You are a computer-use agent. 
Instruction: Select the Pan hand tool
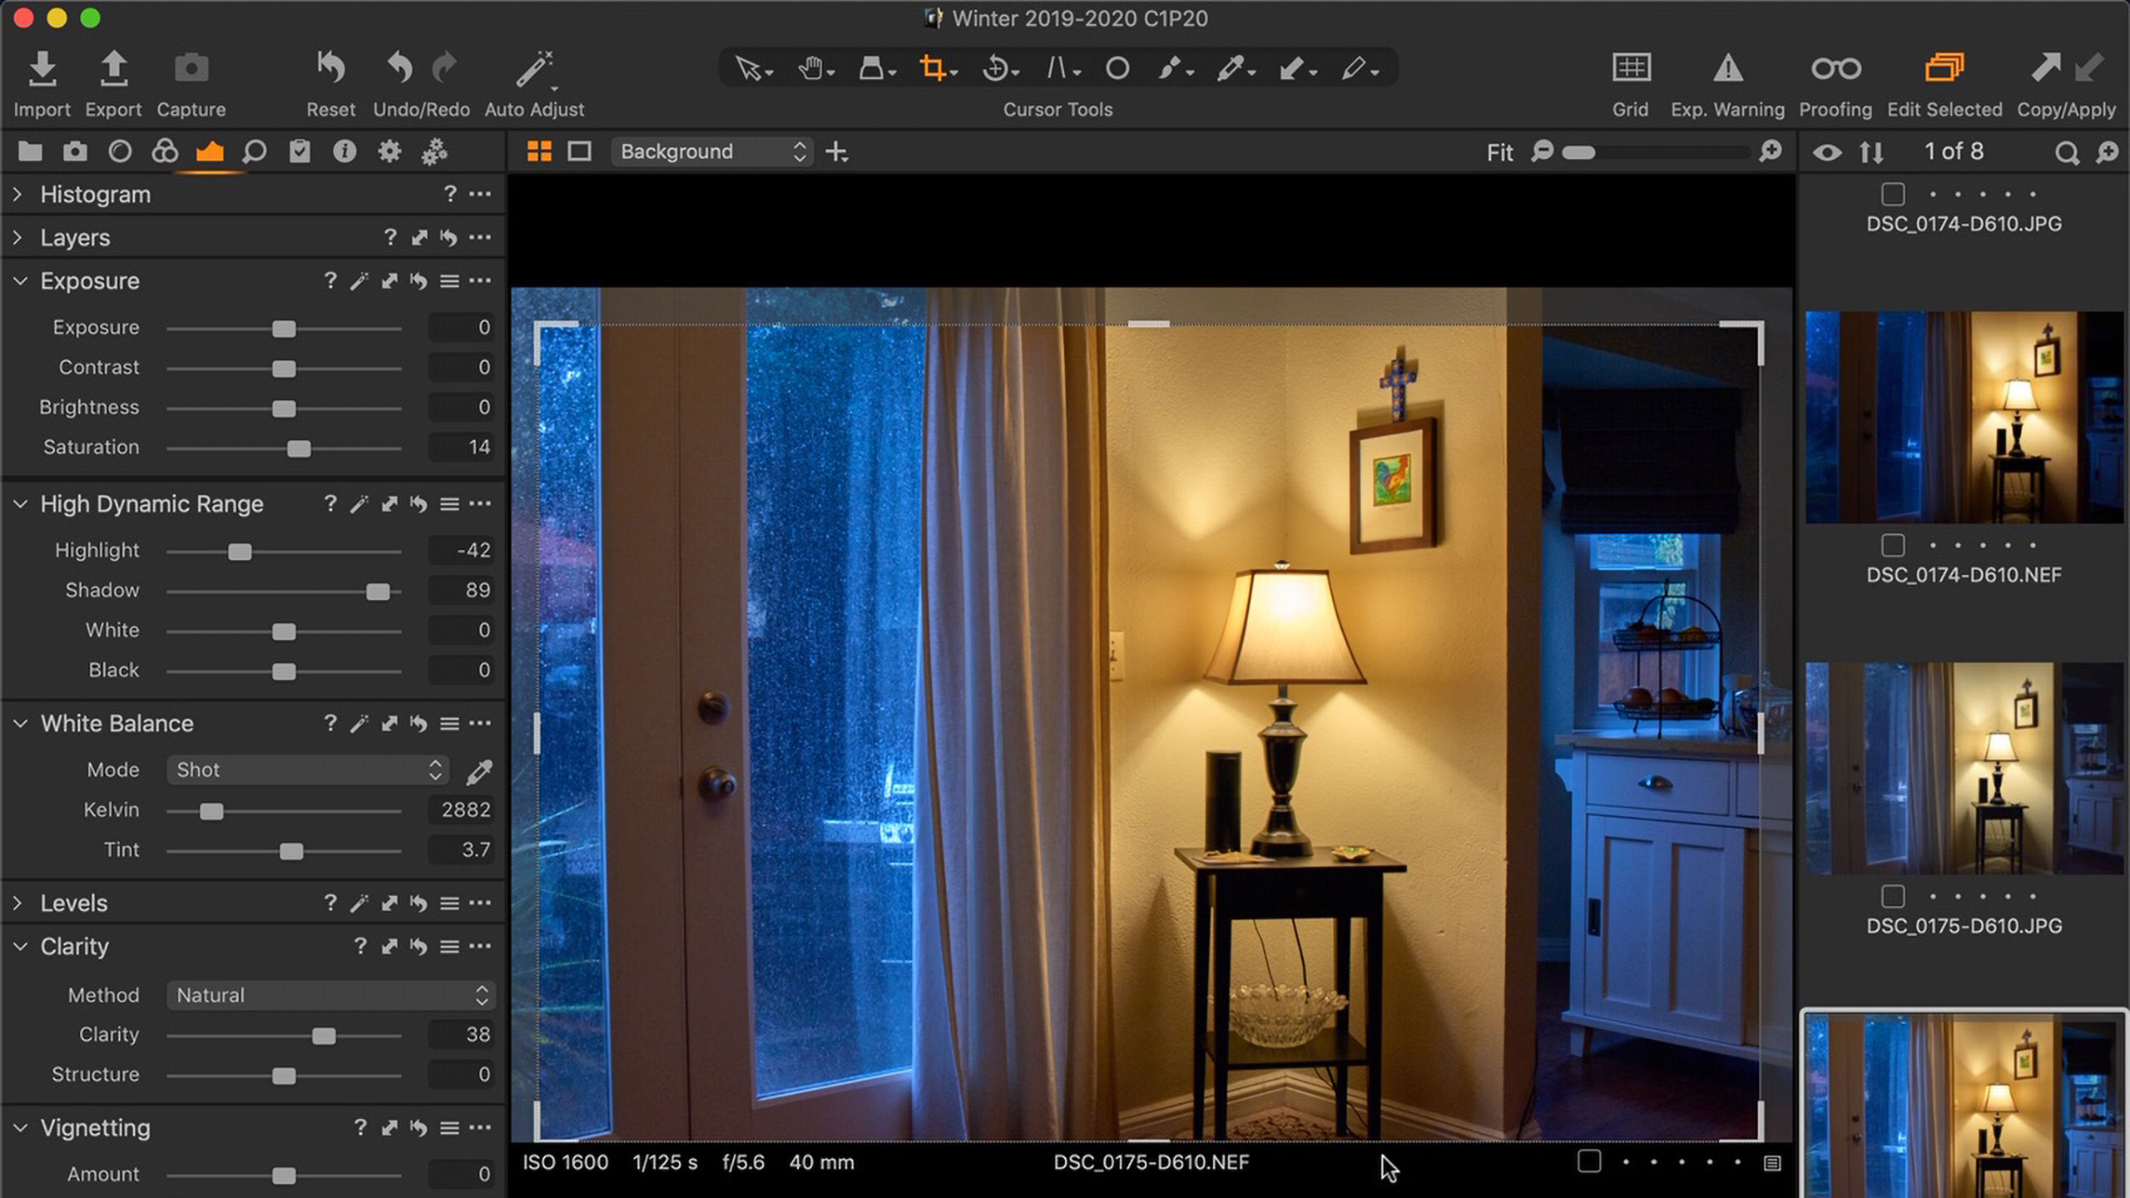pyautogui.click(x=810, y=68)
